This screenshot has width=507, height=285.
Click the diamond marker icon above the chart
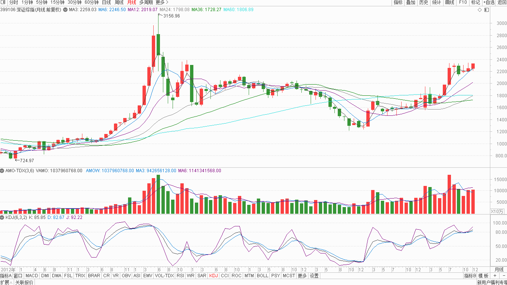480,10
